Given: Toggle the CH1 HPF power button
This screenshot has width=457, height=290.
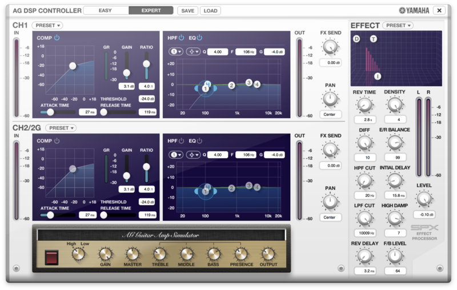Looking at the screenshot, I should point(181,38).
